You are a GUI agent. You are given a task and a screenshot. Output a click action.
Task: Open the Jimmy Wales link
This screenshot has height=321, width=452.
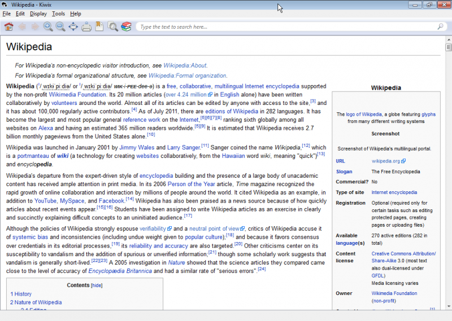tap(137, 148)
